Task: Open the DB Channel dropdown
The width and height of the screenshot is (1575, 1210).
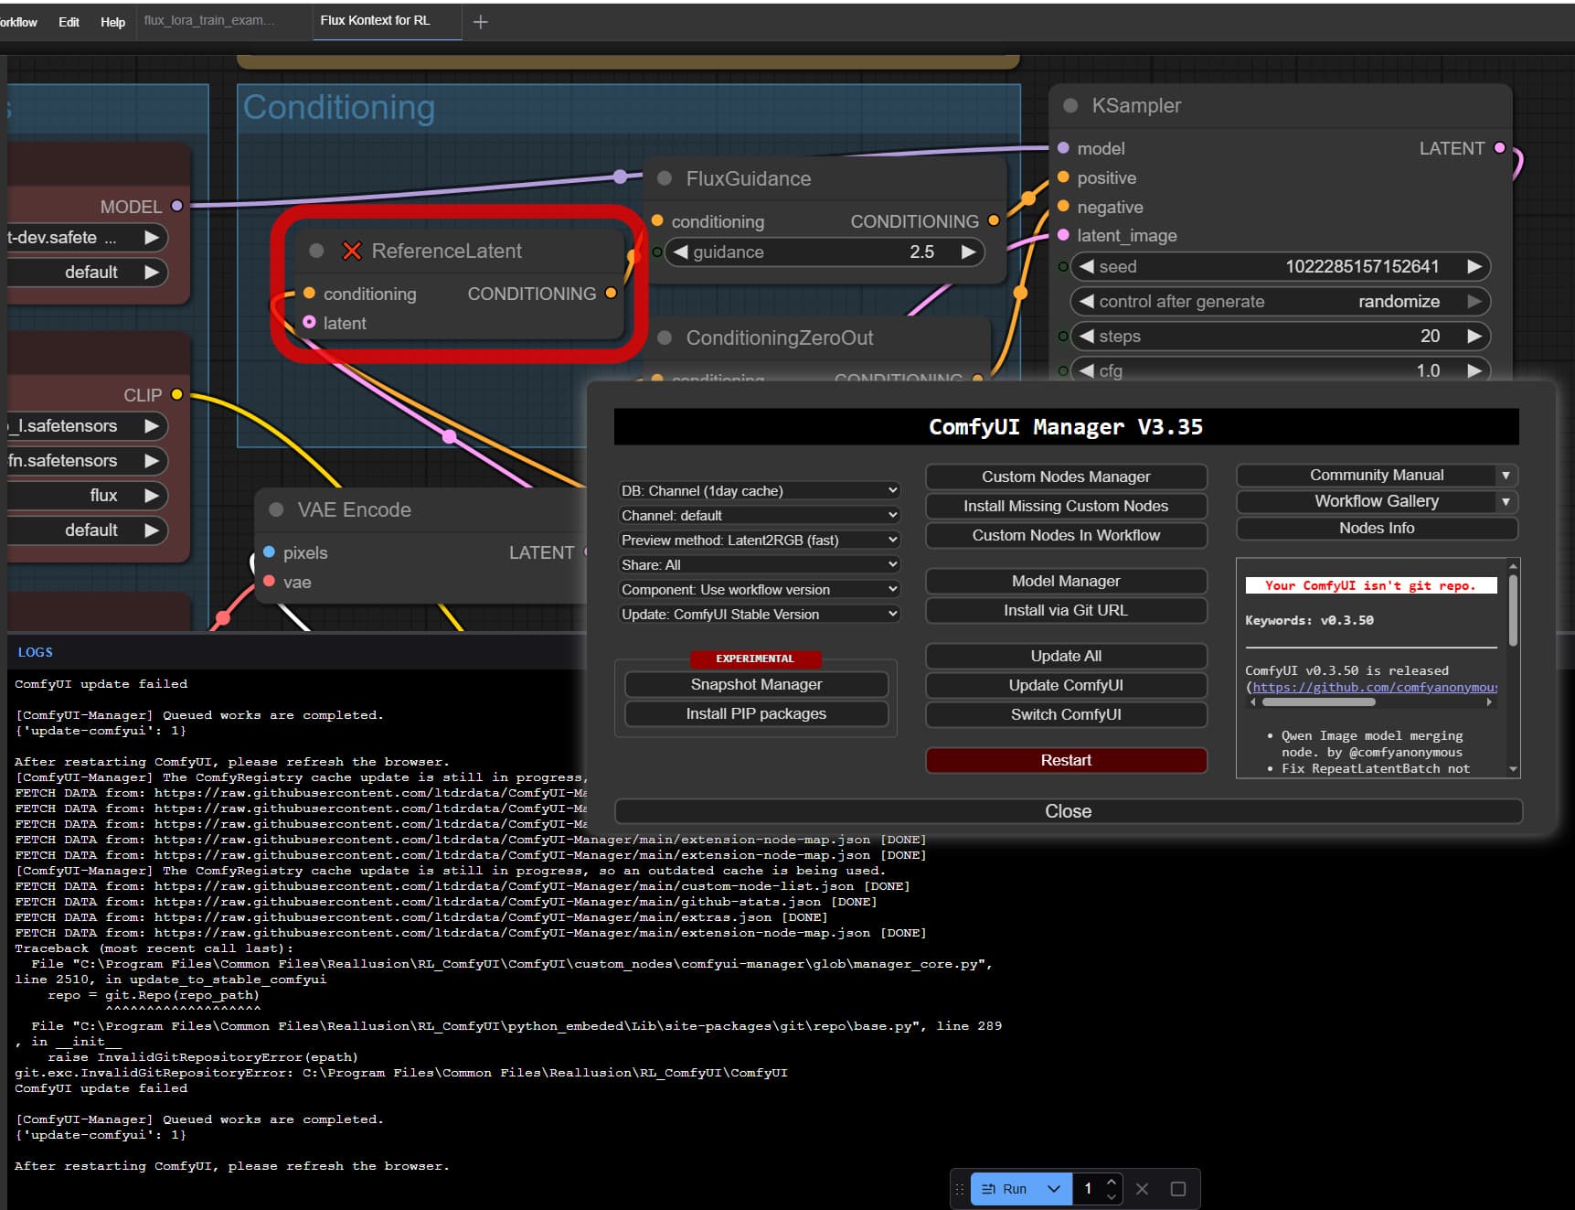Action: coord(759,491)
